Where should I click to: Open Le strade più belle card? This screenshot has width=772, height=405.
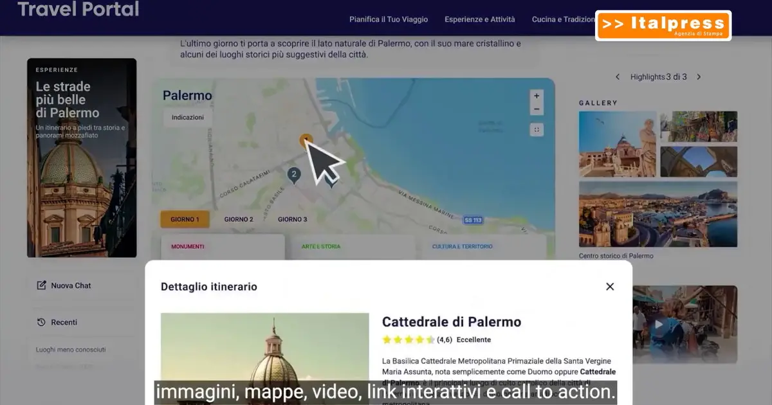[82, 157]
